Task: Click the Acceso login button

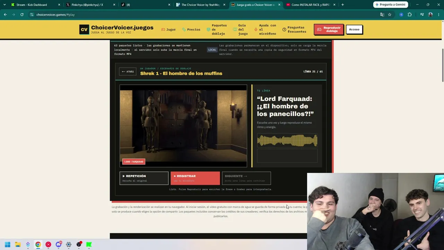Action: click(354, 30)
